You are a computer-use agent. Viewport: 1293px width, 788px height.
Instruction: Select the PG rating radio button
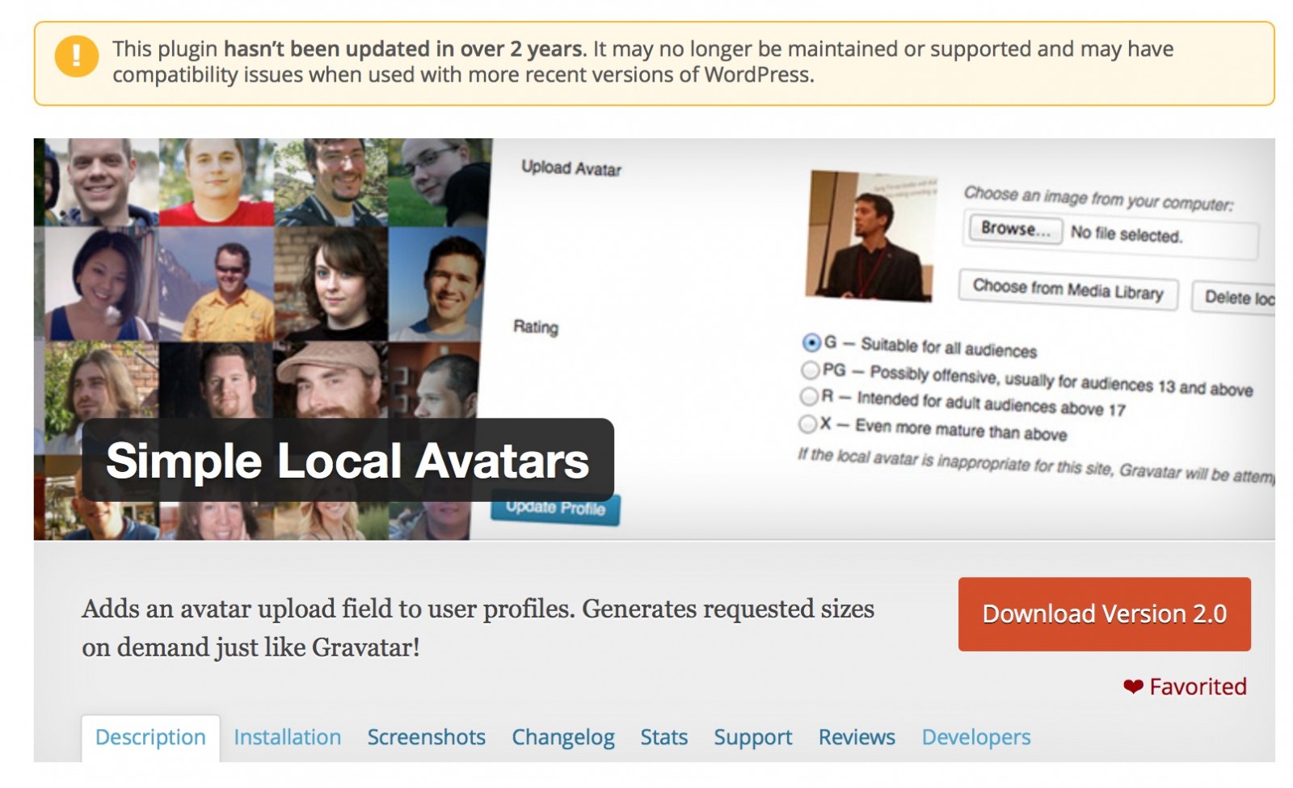809,370
